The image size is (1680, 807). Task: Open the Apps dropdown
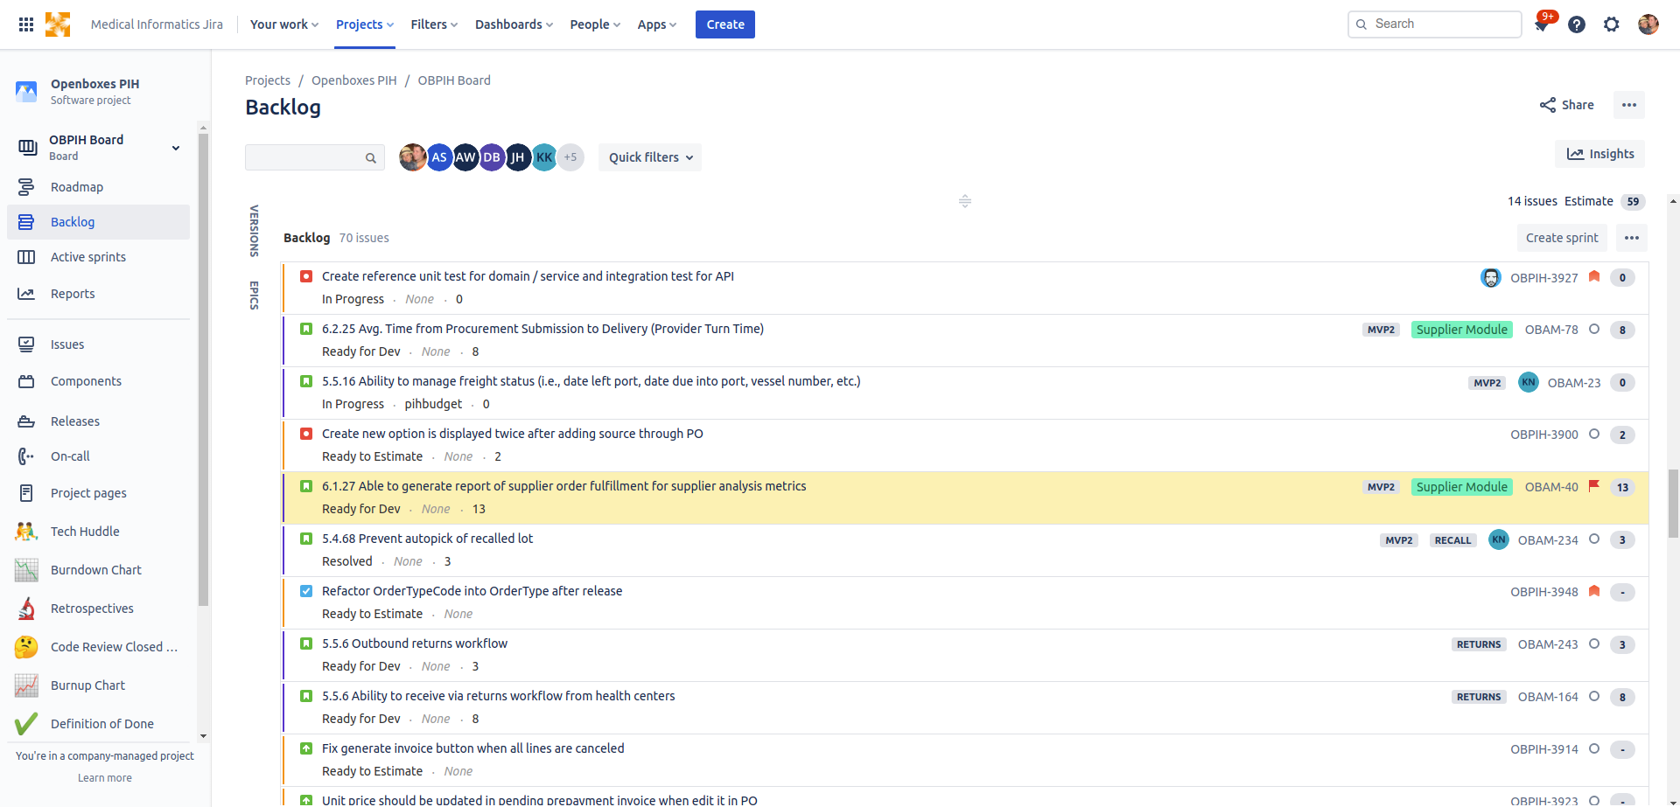(x=657, y=24)
